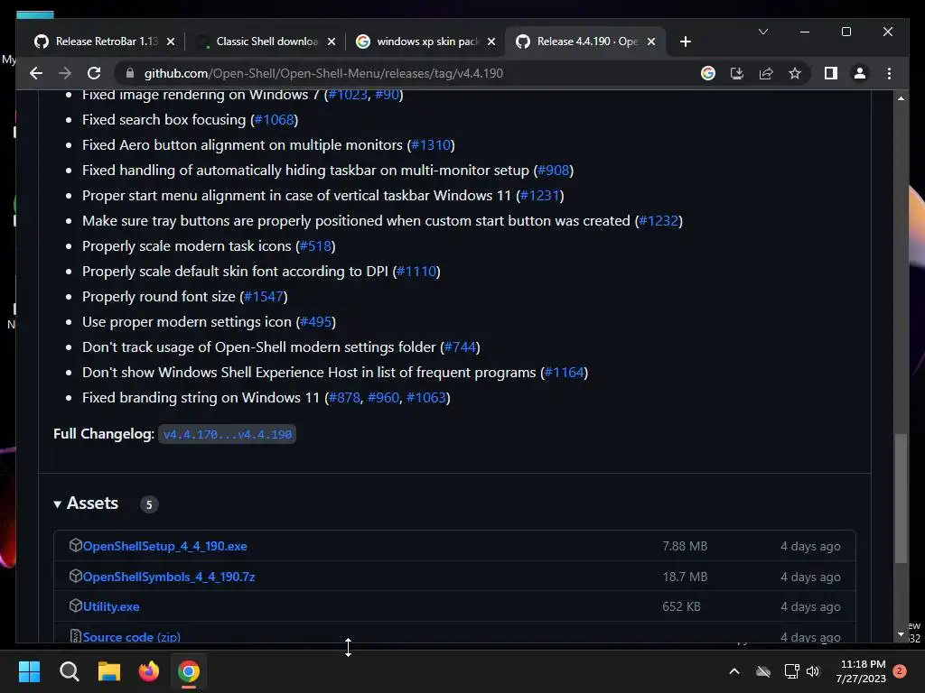The width and height of the screenshot is (925, 693).
Task: Go back using the browser back arrow
Action: 36,73
